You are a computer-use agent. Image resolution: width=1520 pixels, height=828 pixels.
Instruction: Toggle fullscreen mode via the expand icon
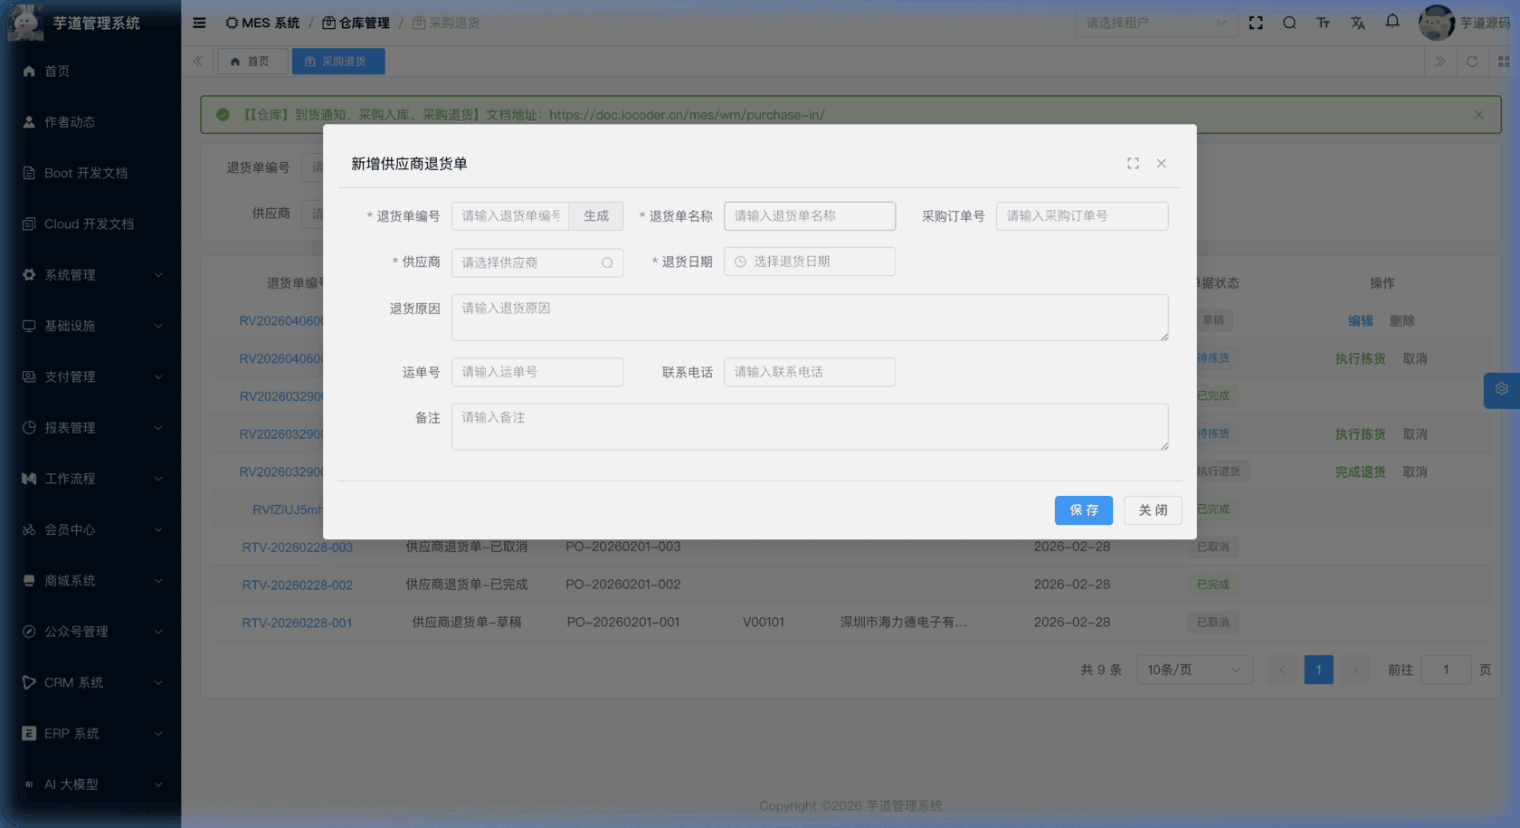coord(1256,23)
